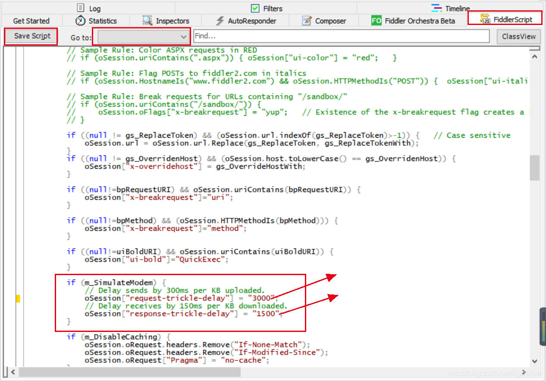This screenshot has height=381, width=546.
Task: Click the x-breakrequest = "method" line
Action: point(166,228)
